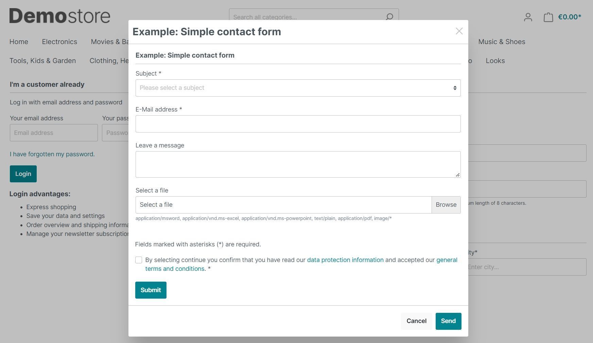The height and width of the screenshot is (343, 593).
Task: Close the contact form modal with X
Action: [x=459, y=31]
